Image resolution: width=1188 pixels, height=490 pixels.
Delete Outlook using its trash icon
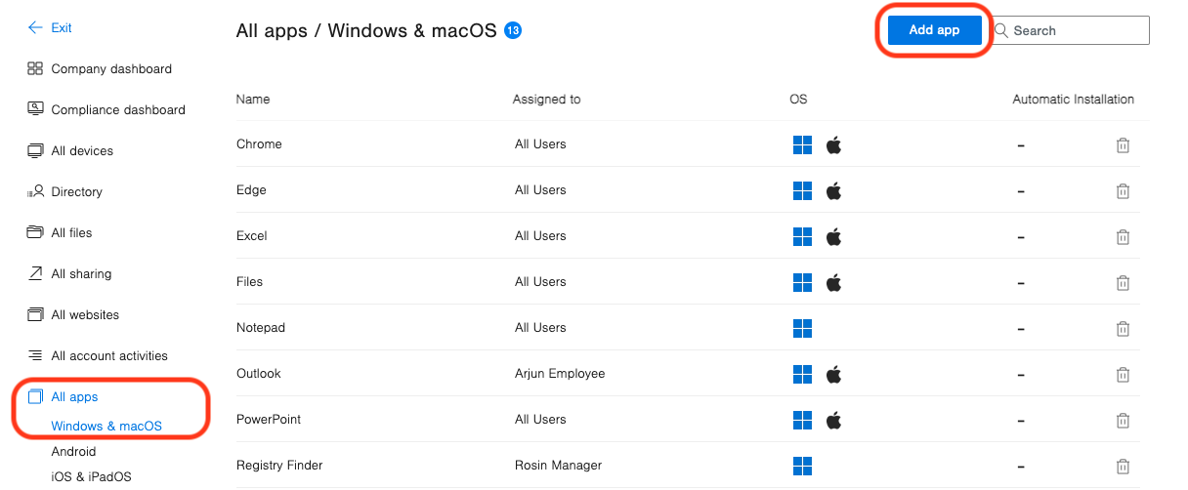click(x=1124, y=375)
